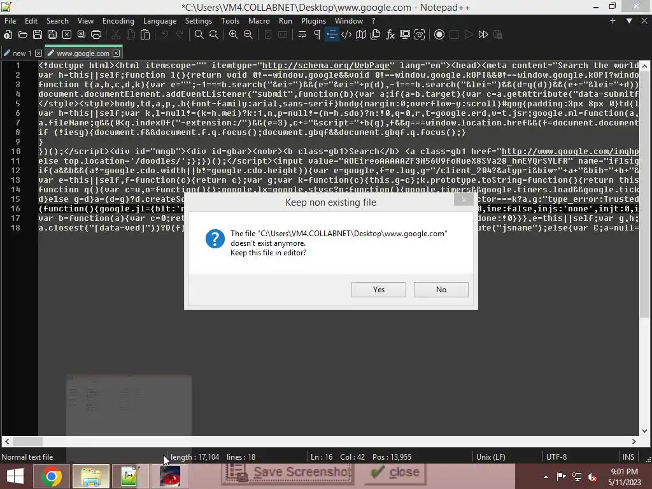Open the Tools menu

pyautogui.click(x=230, y=21)
